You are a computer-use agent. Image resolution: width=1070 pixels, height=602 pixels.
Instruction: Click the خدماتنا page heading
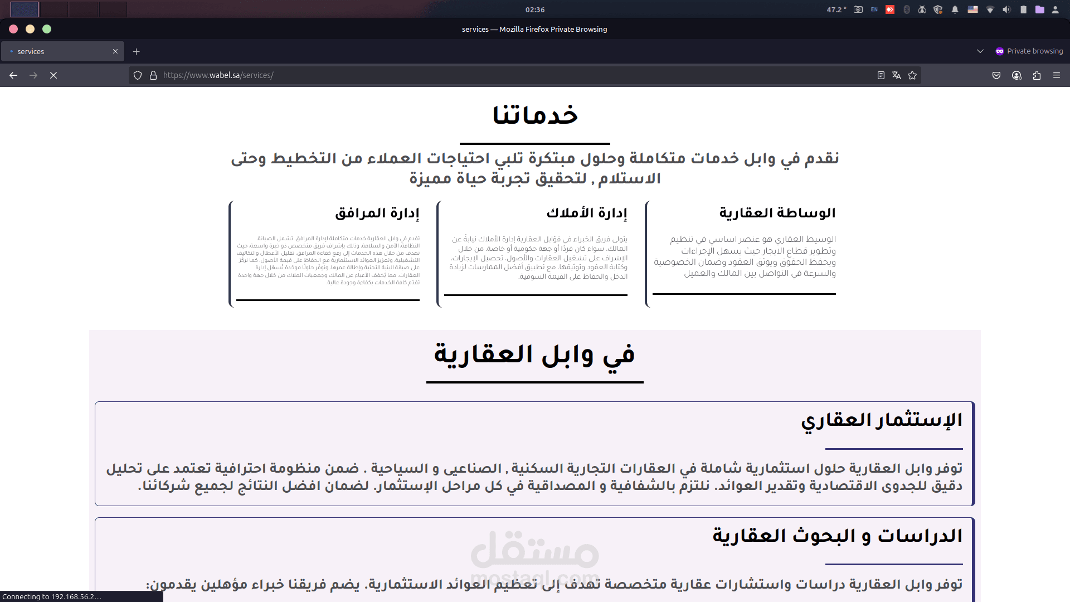pyautogui.click(x=535, y=115)
